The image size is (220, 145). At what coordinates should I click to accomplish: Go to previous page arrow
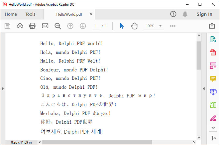pyautogui.click(x=70, y=26)
